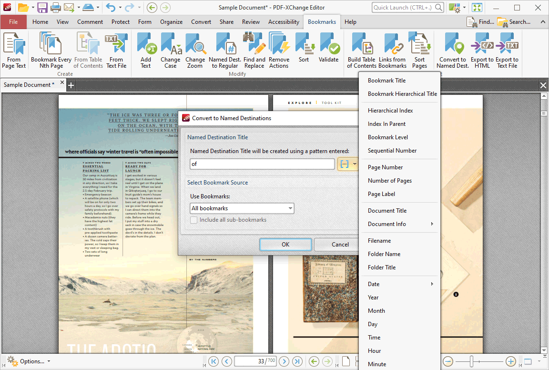Image resolution: width=549 pixels, height=370 pixels.
Task: Open Change Case bookmark tool
Action: (x=171, y=51)
